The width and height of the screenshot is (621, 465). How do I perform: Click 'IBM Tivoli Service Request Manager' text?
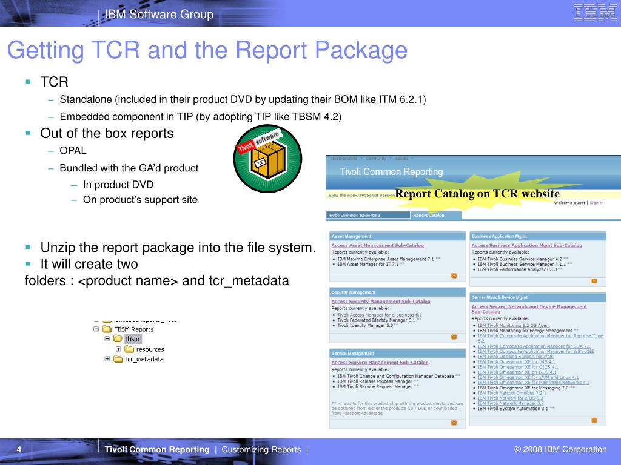pyautogui.click(x=375, y=387)
